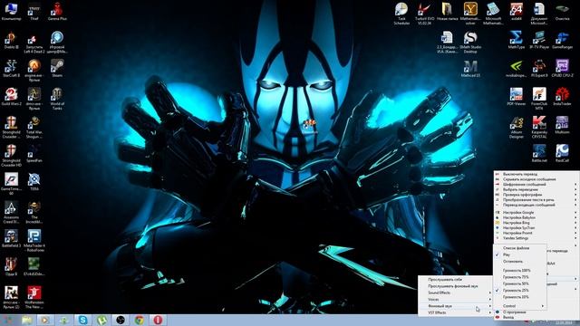Image resolution: width=580 pixels, height=326 pixels.
Task: Click Прослушивать фоновый звук menu item
Action: (455, 286)
